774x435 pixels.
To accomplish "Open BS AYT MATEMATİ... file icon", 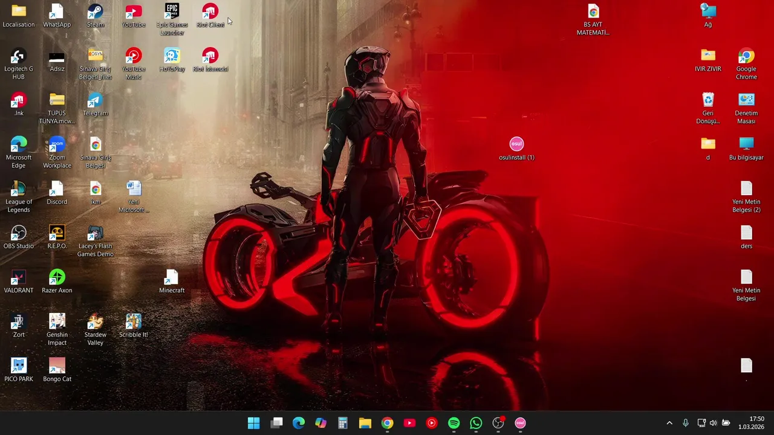I will (593, 19).
